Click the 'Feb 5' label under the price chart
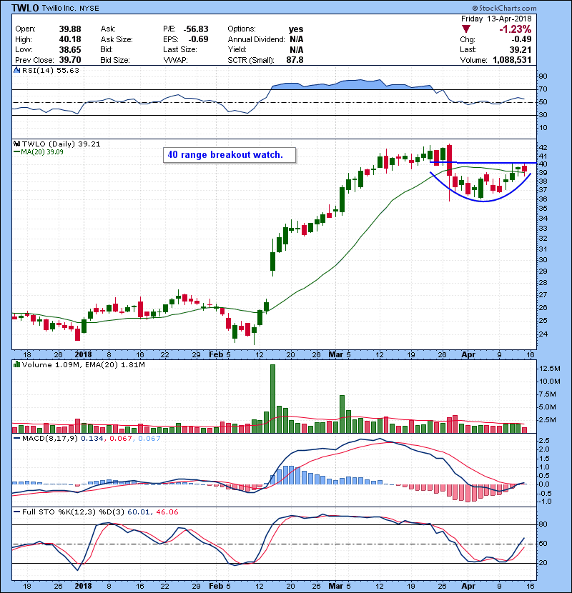The image size is (572, 593). (220, 355)
